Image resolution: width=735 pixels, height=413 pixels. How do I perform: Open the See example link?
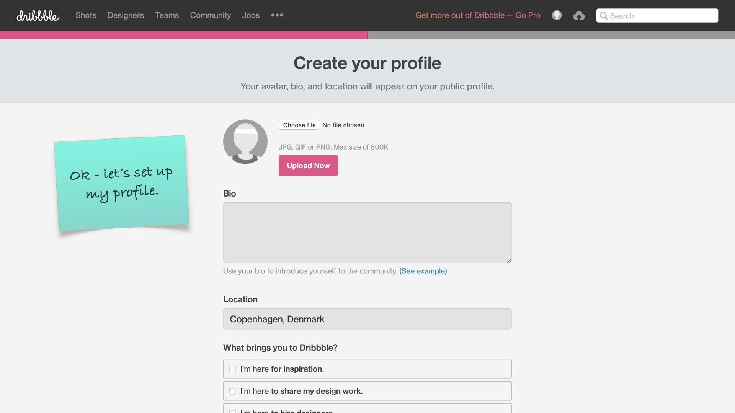423,271
